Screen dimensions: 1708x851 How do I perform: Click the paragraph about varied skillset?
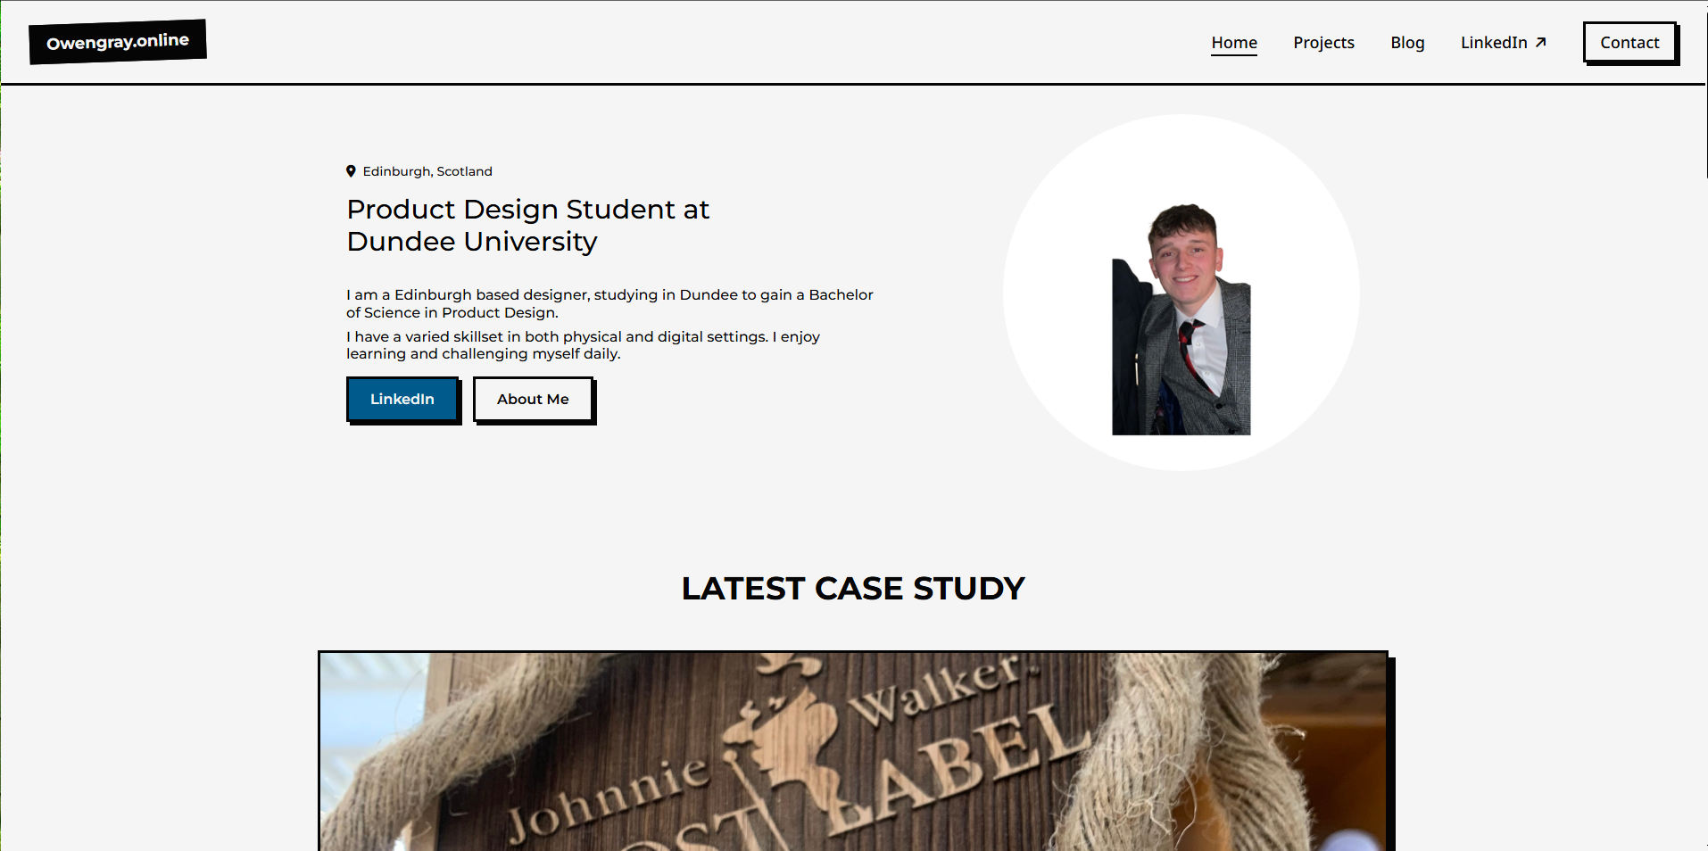tap(583, 345)
